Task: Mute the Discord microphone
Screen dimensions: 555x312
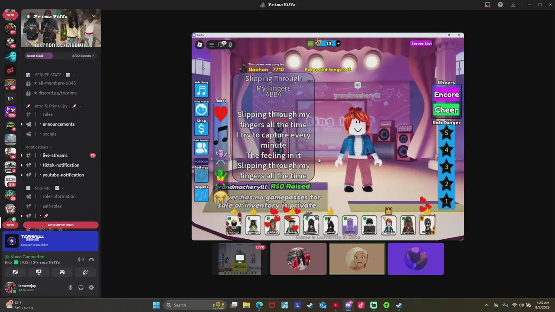Action: [70, 288]
